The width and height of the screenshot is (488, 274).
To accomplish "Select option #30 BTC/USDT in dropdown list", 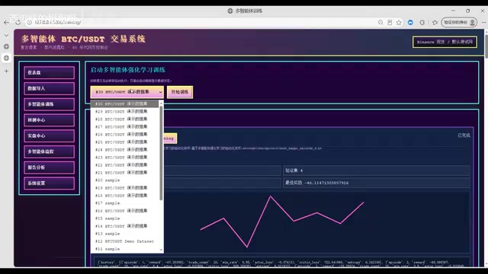I will tap(124, 104).
